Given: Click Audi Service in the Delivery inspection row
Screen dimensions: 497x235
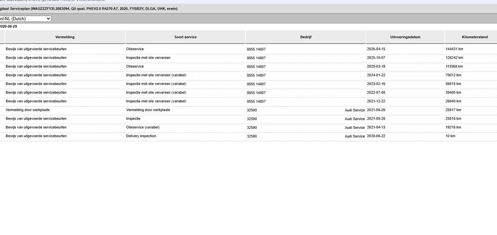Looking at the screenshot, I should click(355, 136).
